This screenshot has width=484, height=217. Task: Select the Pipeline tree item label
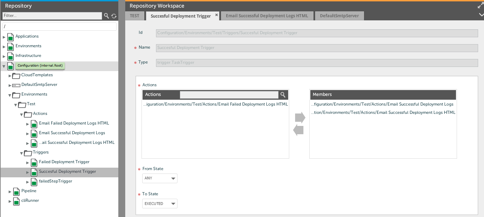point(29,191)
